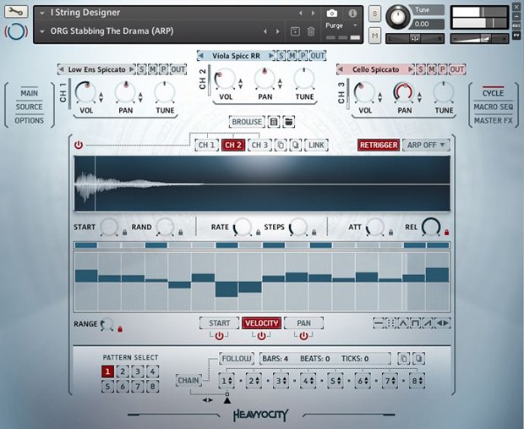Mute the instrument with the M button
The height and width of the screenshot is (429, 524).
(374, 36)
